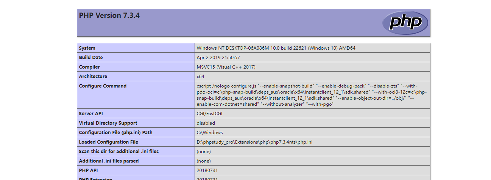Viewport: 491px width, 180px height.
Task: Select '(none)' in Additional .ini files parsed row
Action: coord(204,161)
